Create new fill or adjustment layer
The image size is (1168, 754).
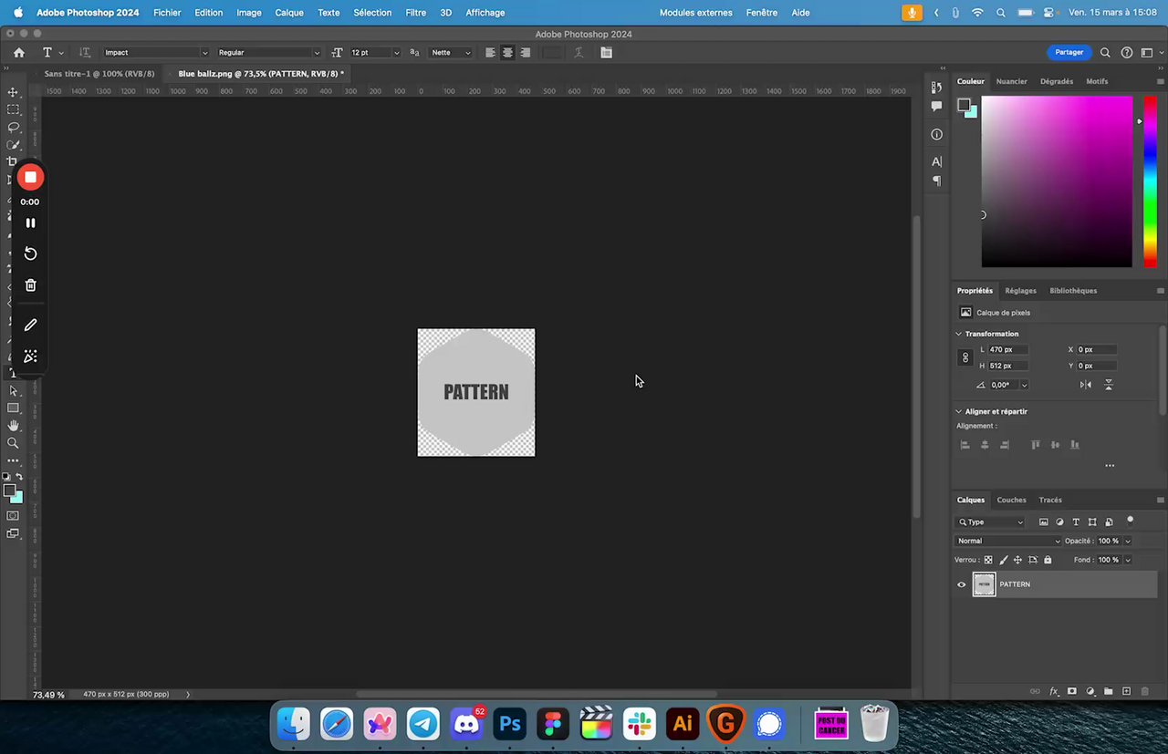pyautogui.click(x=1090, y=691)
